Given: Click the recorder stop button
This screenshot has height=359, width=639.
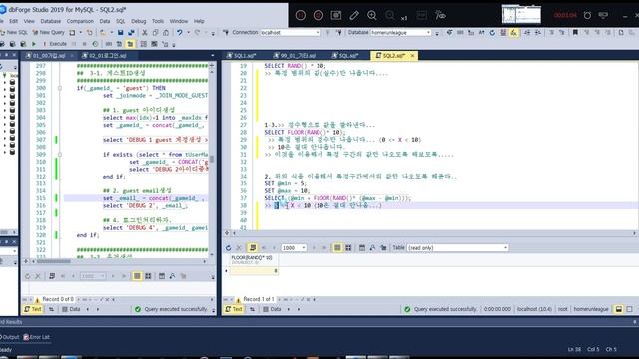Looking at the screenshot, I should 319,16.
